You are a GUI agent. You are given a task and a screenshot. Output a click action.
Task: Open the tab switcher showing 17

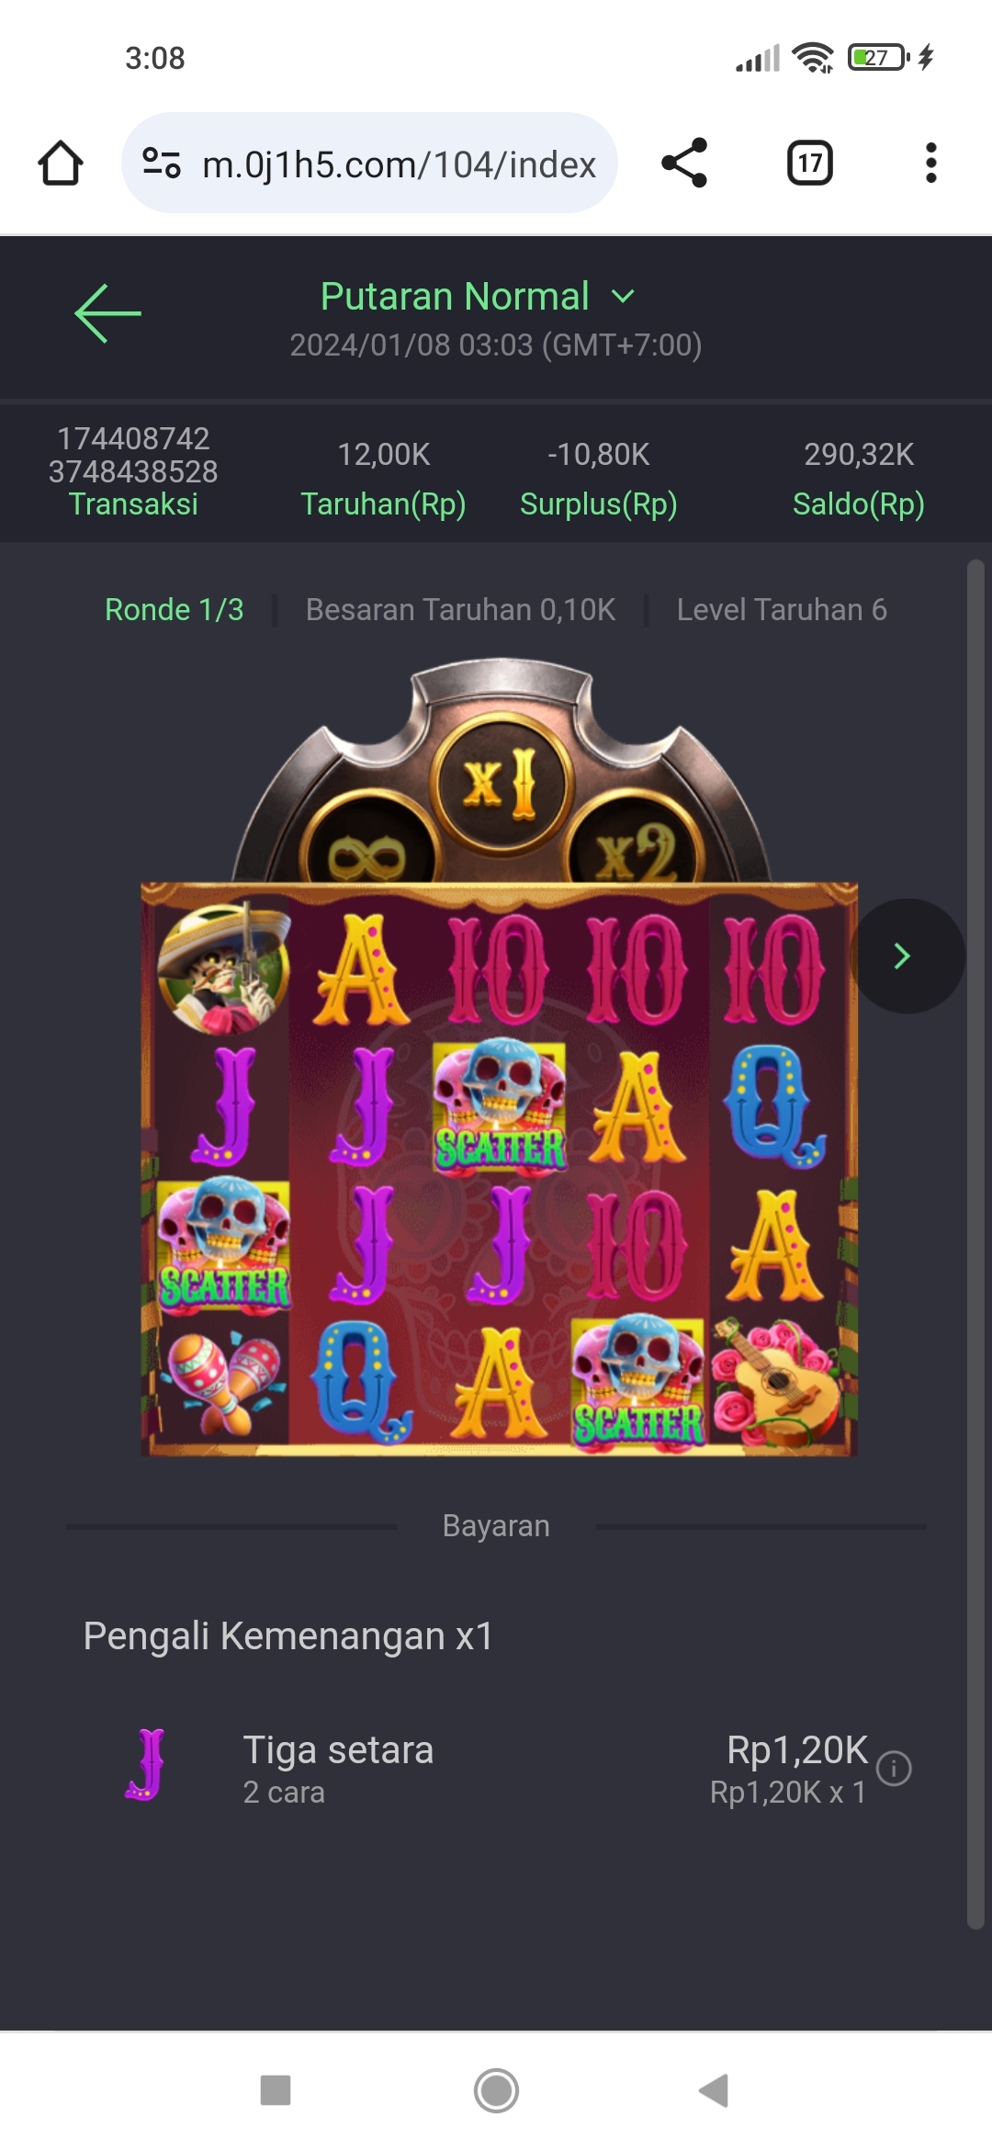[810, 164]
